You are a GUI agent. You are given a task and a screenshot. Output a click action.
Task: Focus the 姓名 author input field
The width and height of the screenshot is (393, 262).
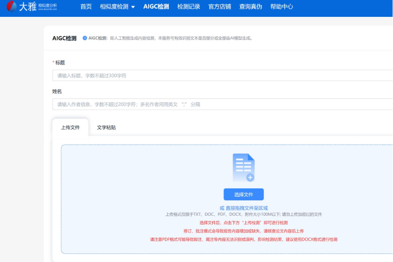(221, 104)
